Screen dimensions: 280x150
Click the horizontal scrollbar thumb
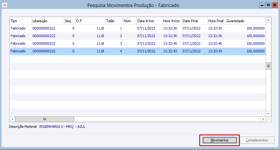tap(45, 119)
